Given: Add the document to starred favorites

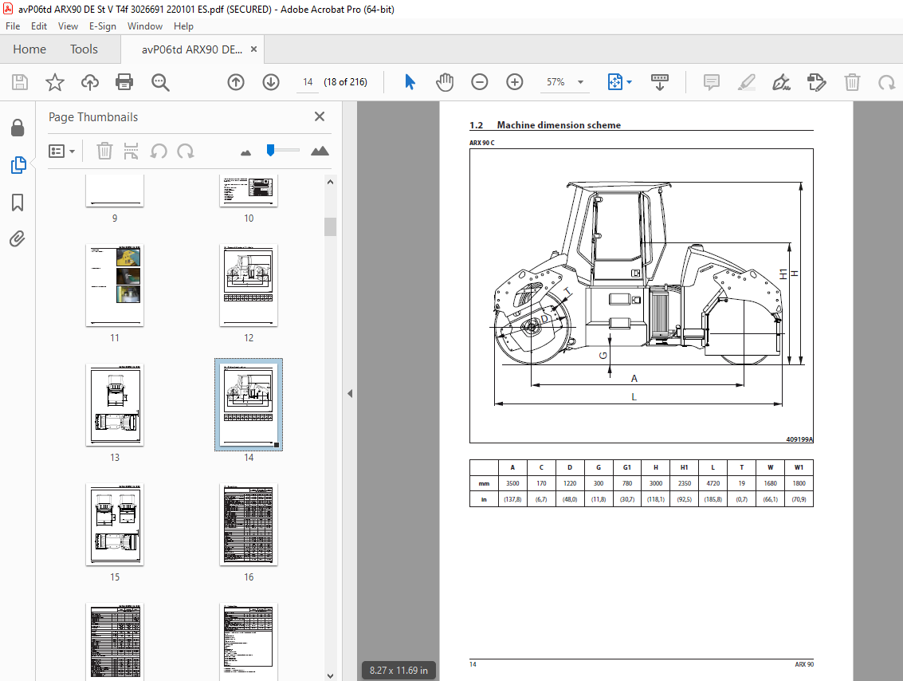Looking at the screenshot, I should 55,82.
